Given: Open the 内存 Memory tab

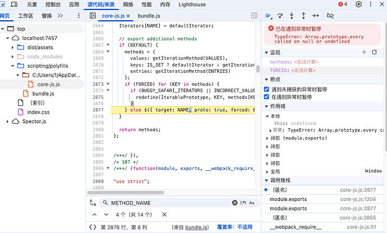Looking at the screenshot, I should [165, 4].
